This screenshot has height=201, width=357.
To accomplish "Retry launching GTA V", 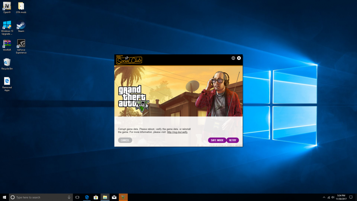I will click(232, 140).
